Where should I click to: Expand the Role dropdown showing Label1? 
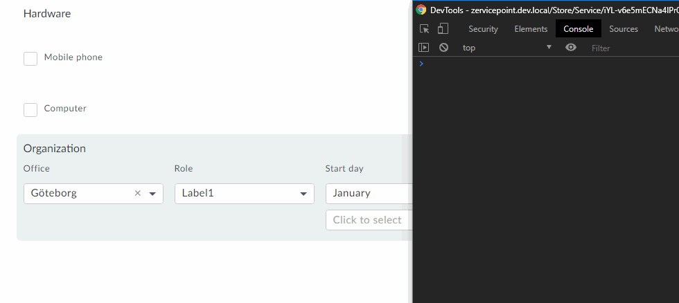coord(303,194)
